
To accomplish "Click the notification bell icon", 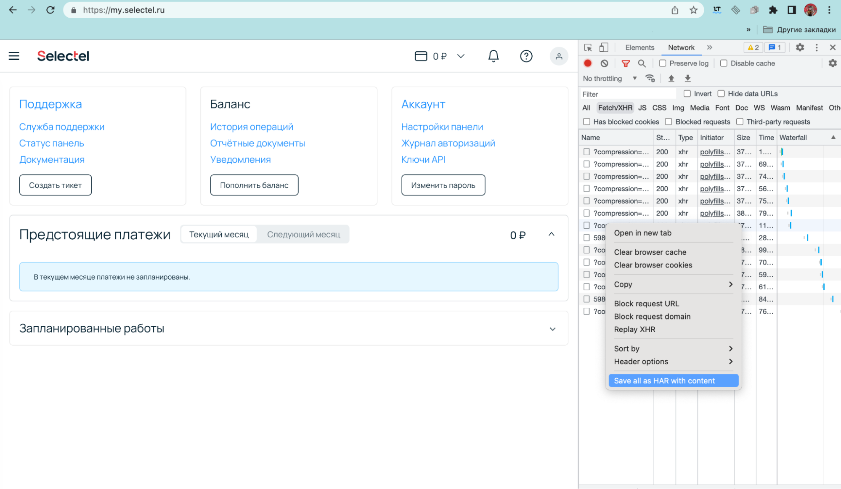I will 493,56.
